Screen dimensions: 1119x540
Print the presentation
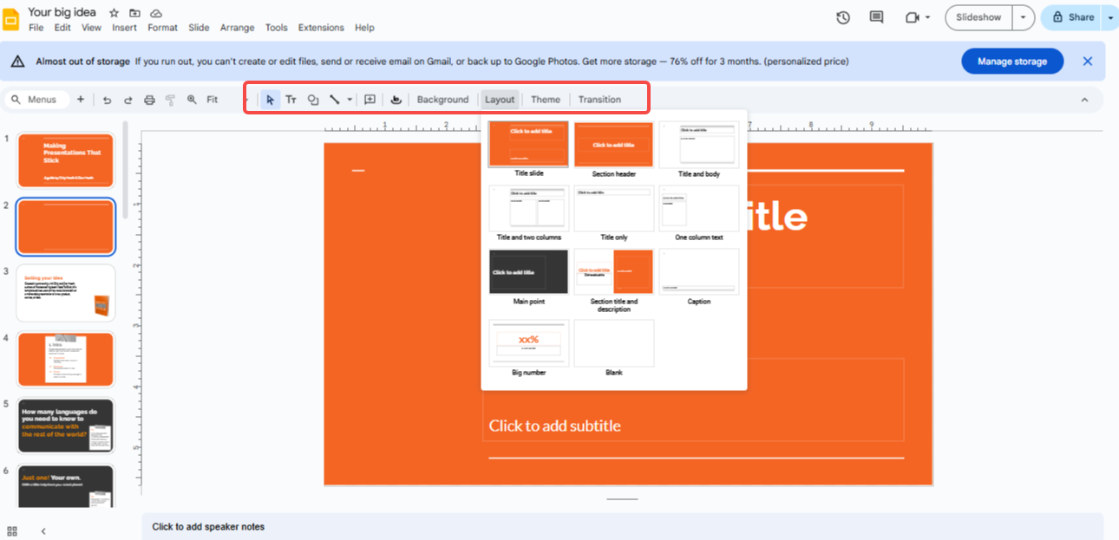[x=148, y=99]
